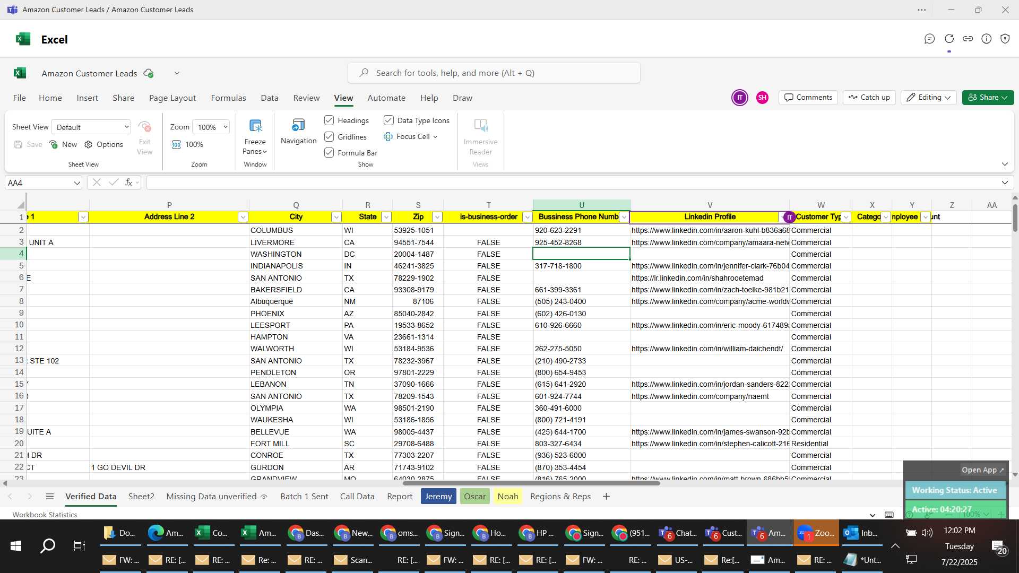Image resolution: width=1019 pixels, height=573 pixels.
Task: Open the Teams chat bubble icon
Action: tap(929, 39)
